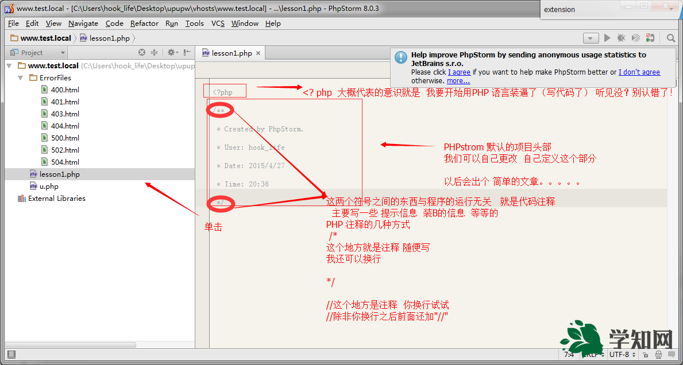Click the Run with Coverage icon
Screen dimensions: 683x365
635,38
